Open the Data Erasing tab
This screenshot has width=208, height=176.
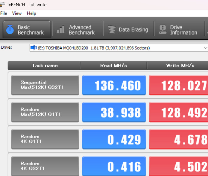(128, 29)
